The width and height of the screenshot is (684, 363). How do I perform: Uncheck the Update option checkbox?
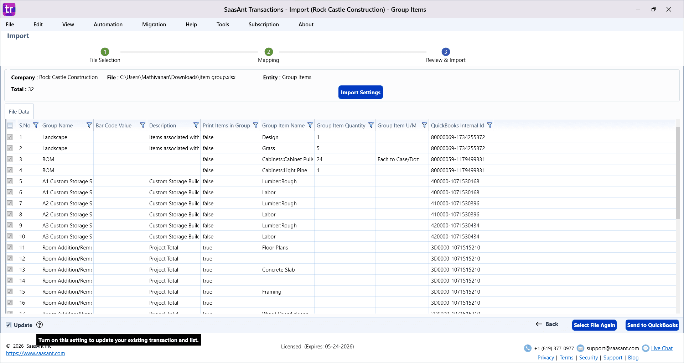[8, 325]
